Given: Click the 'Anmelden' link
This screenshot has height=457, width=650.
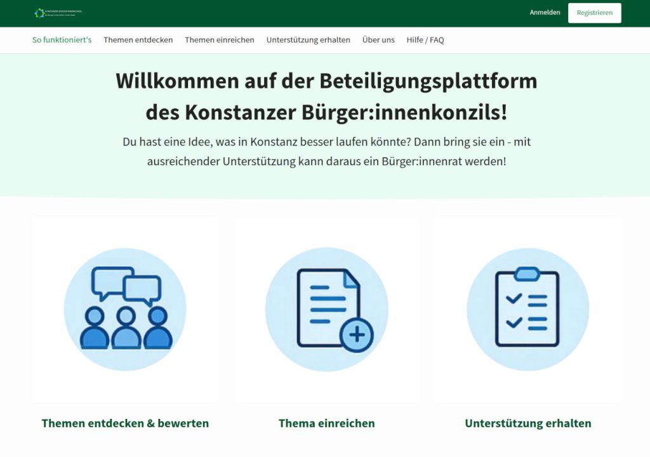Looking at the screenshot, I should click(545, 12).
